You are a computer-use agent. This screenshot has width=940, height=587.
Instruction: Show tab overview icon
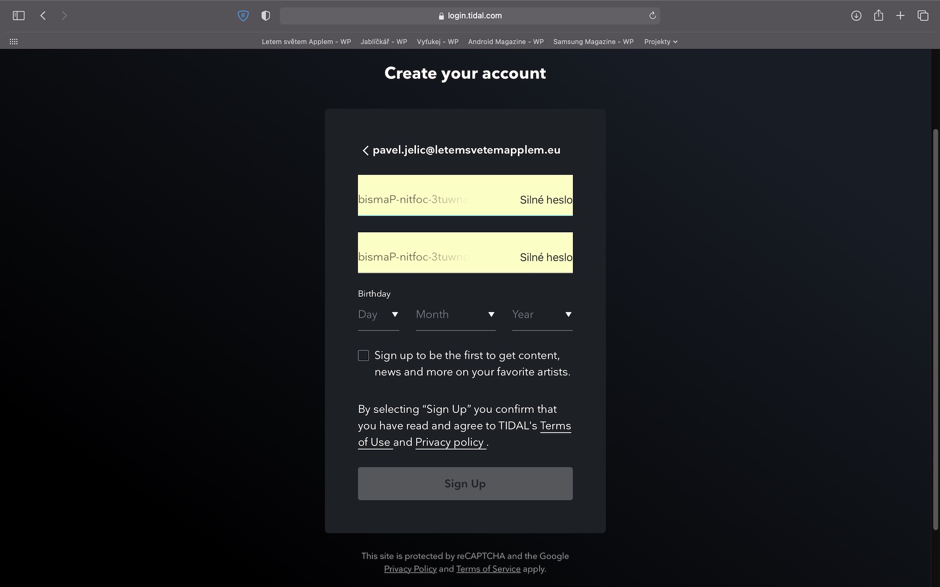click(x=923, y=16)
